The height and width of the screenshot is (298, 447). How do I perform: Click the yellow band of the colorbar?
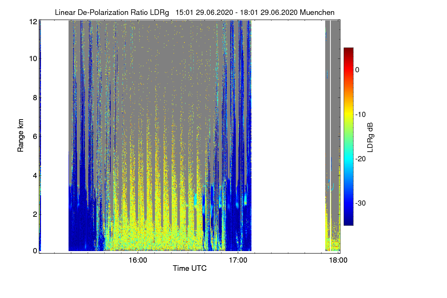(x=348, y=114)
